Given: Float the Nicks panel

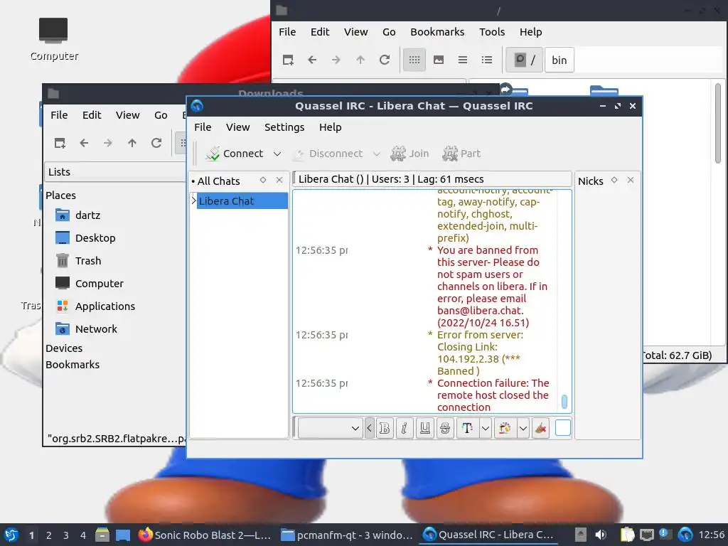Looking at the screenshot, I should [614, 180].
